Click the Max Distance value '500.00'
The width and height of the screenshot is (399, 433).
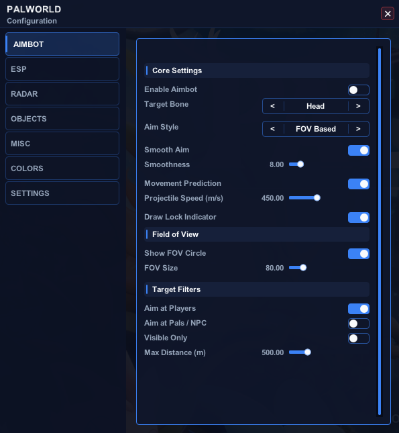coord(273,352)
